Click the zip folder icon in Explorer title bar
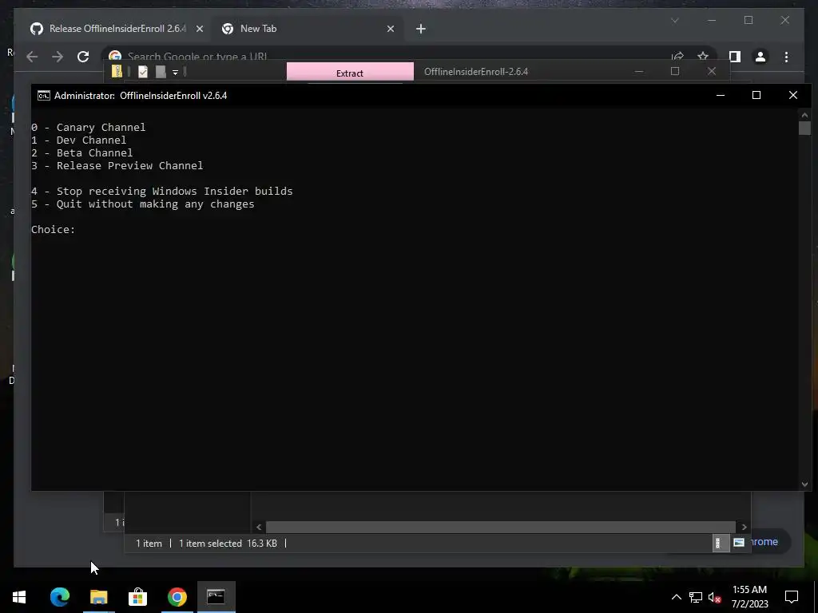 (x=117, y=71)
